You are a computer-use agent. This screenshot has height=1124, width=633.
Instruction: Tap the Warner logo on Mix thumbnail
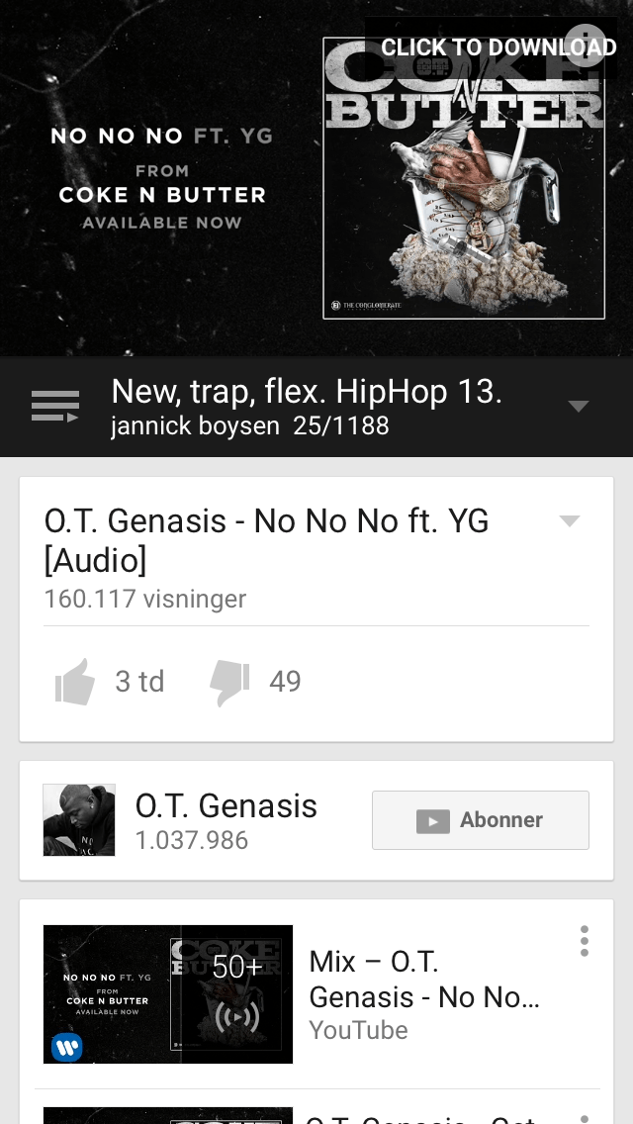click(x=66, y=1047)
